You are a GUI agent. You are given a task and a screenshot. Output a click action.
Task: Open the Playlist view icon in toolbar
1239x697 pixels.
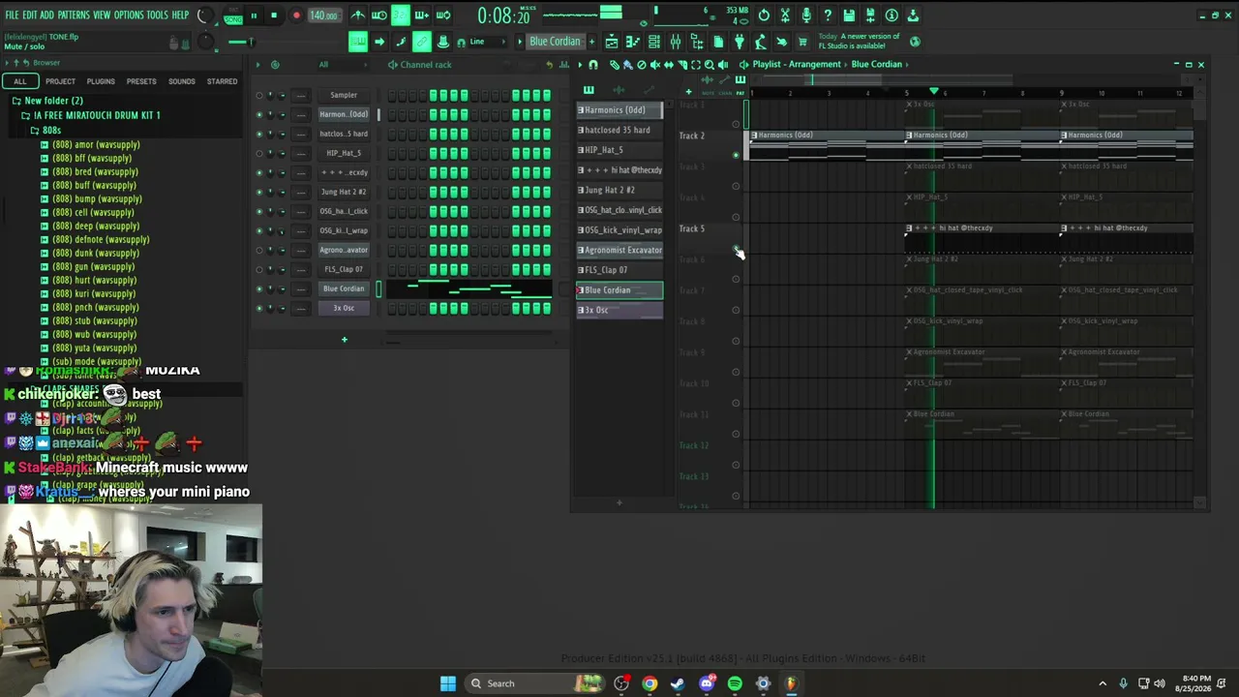click(x=612, y=42)
